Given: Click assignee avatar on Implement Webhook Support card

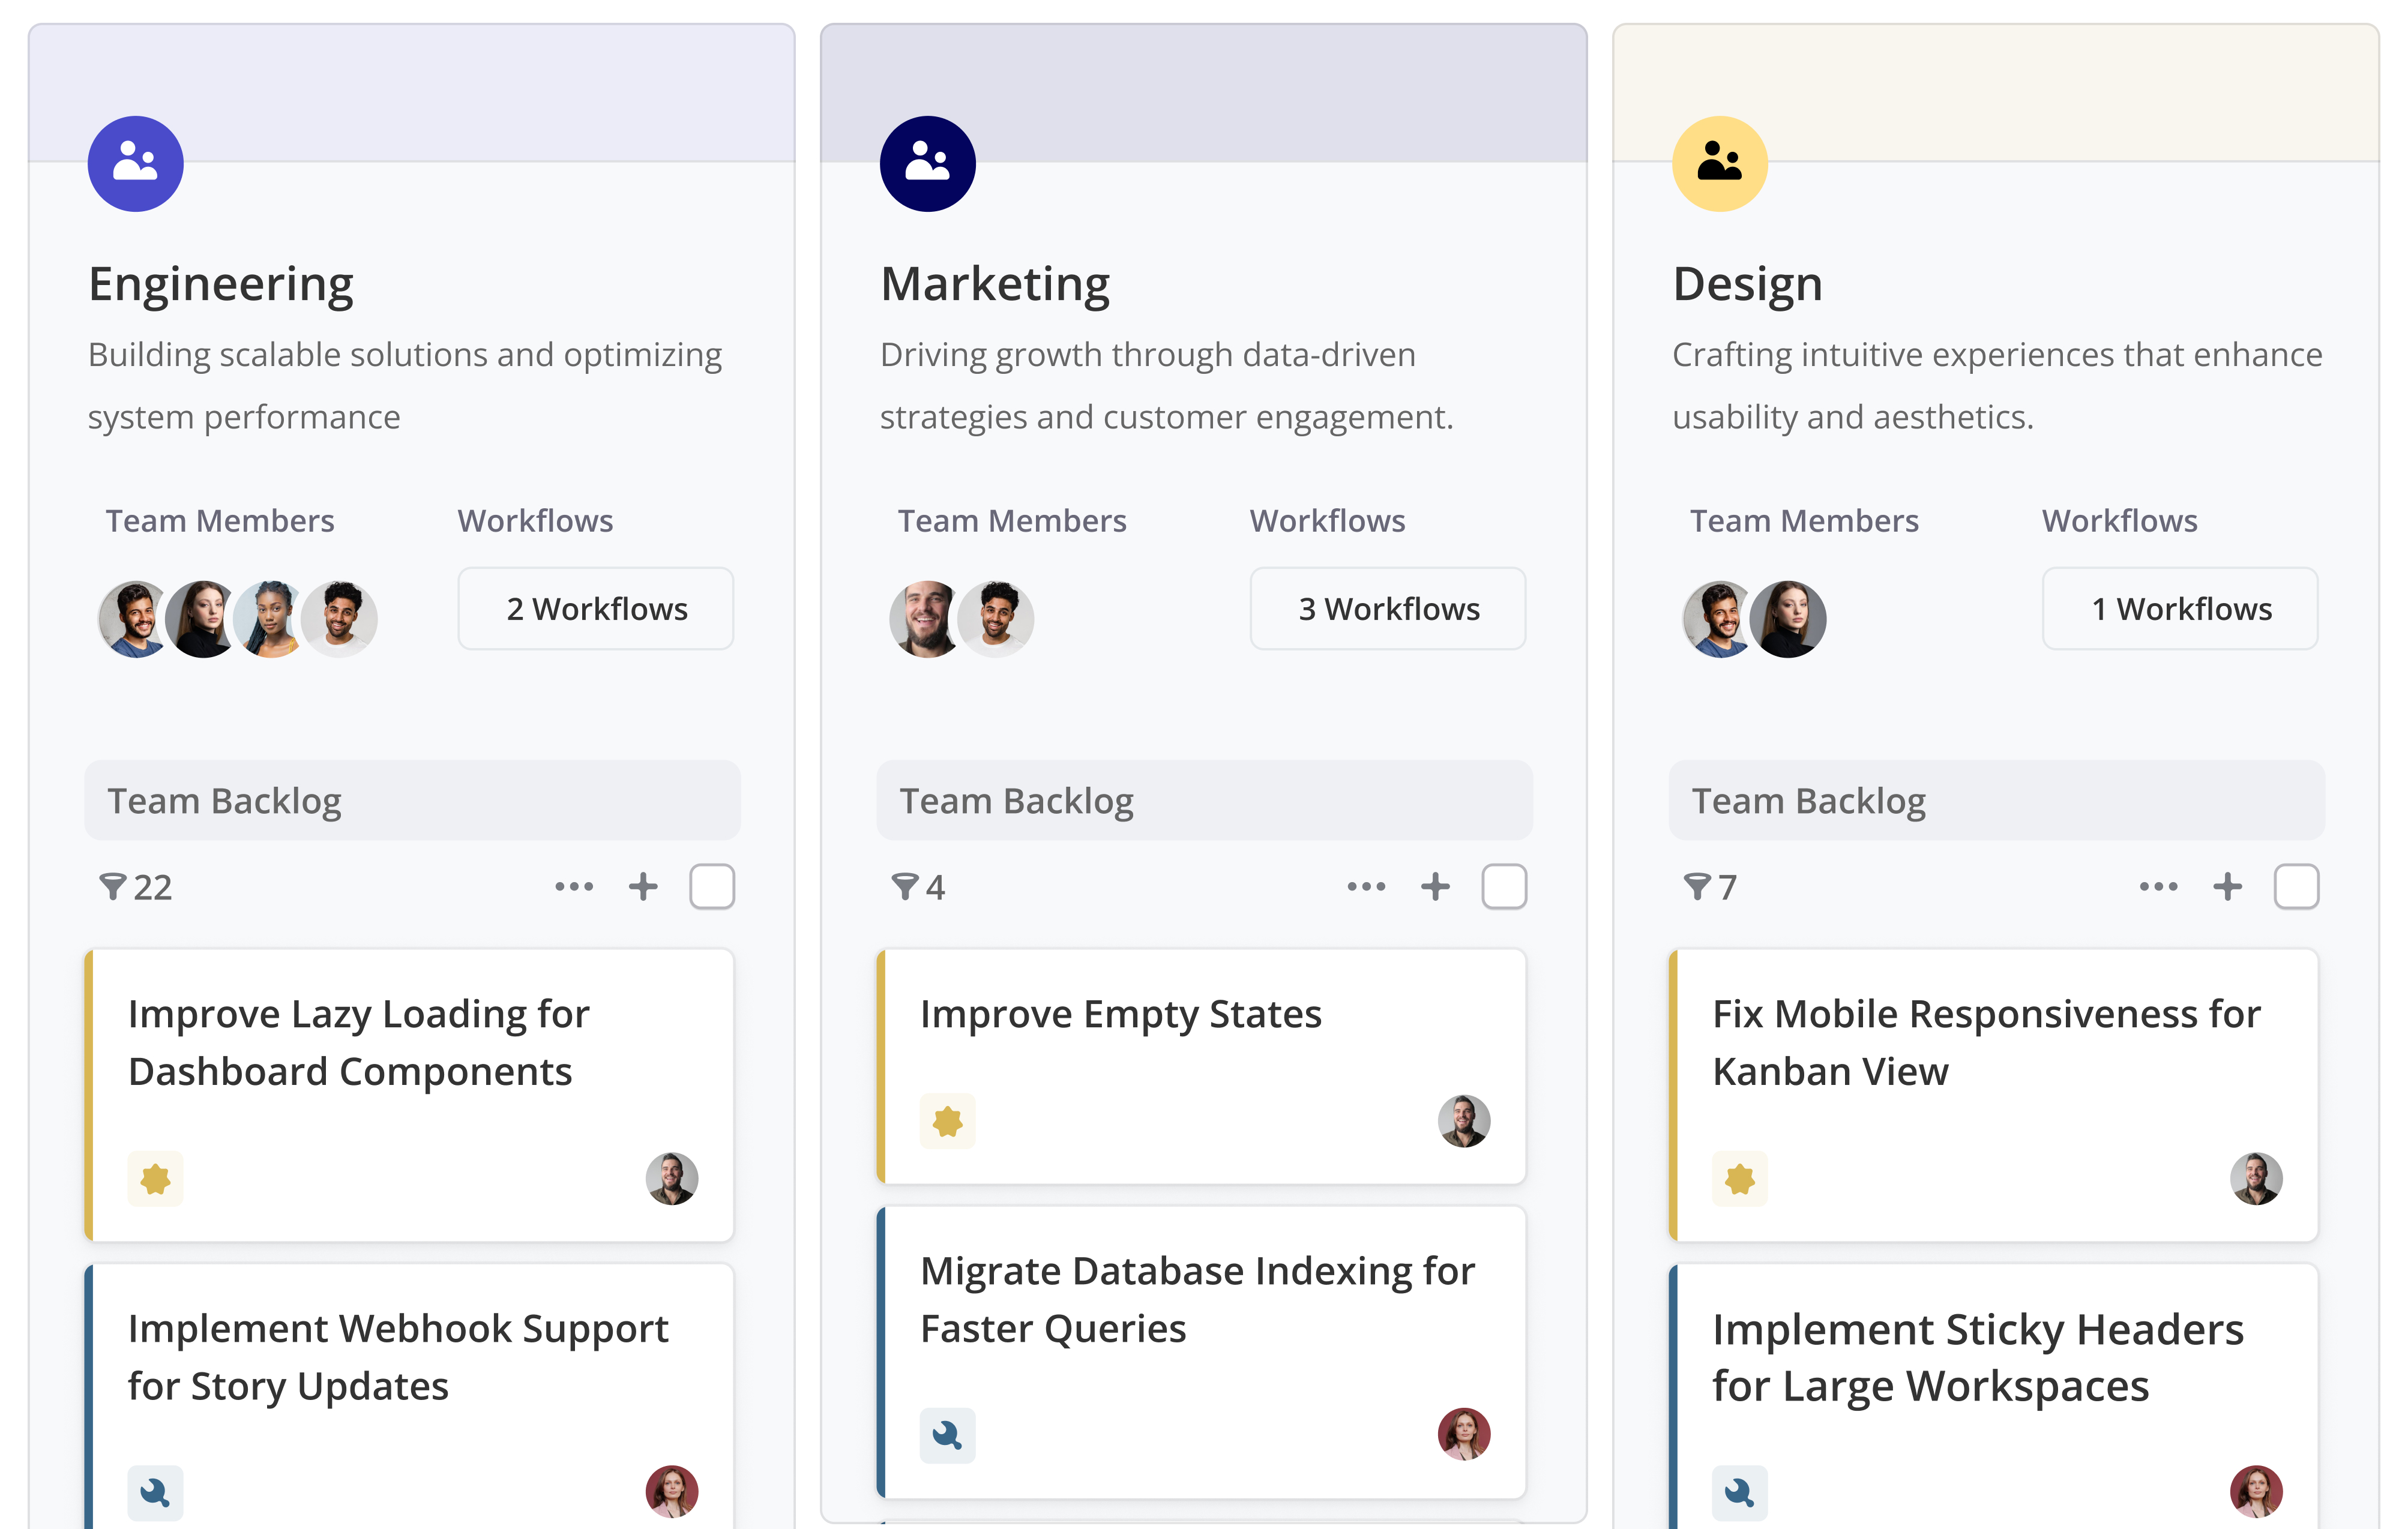Looking at the screenshot, I should pos(671,1493).
